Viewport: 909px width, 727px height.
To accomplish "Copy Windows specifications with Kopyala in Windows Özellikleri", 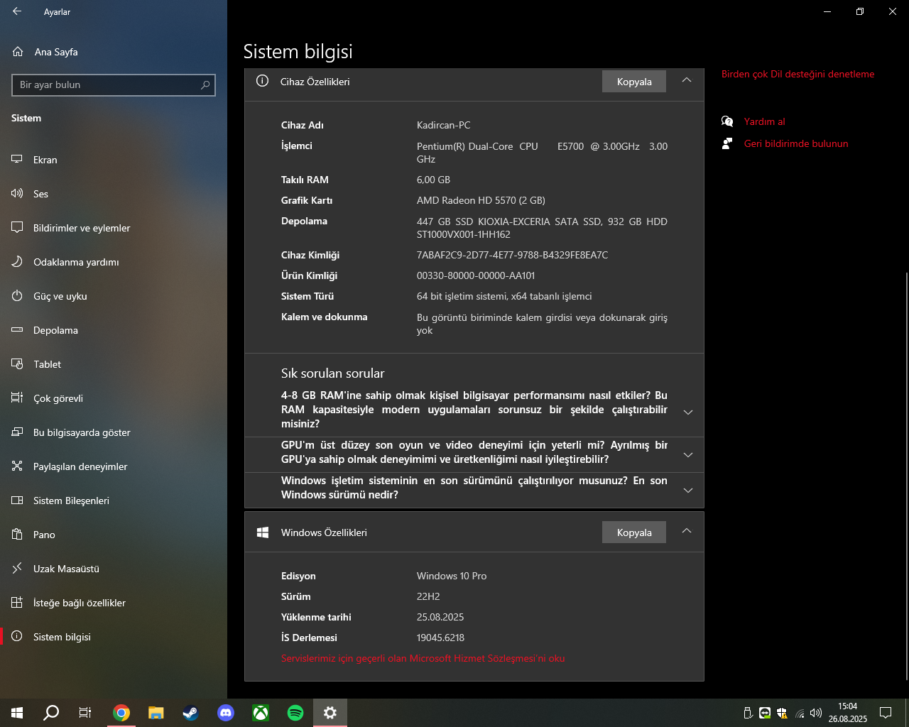I will pyautogui.click(x=634, y=532).
